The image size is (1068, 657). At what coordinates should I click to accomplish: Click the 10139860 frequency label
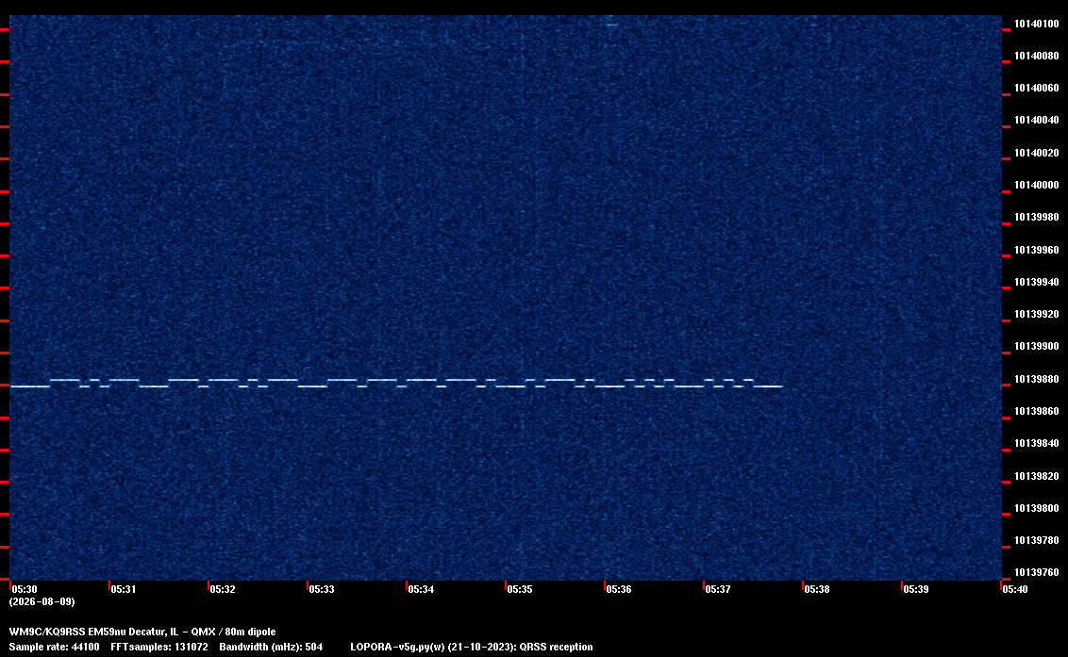tap(1036, 411)
